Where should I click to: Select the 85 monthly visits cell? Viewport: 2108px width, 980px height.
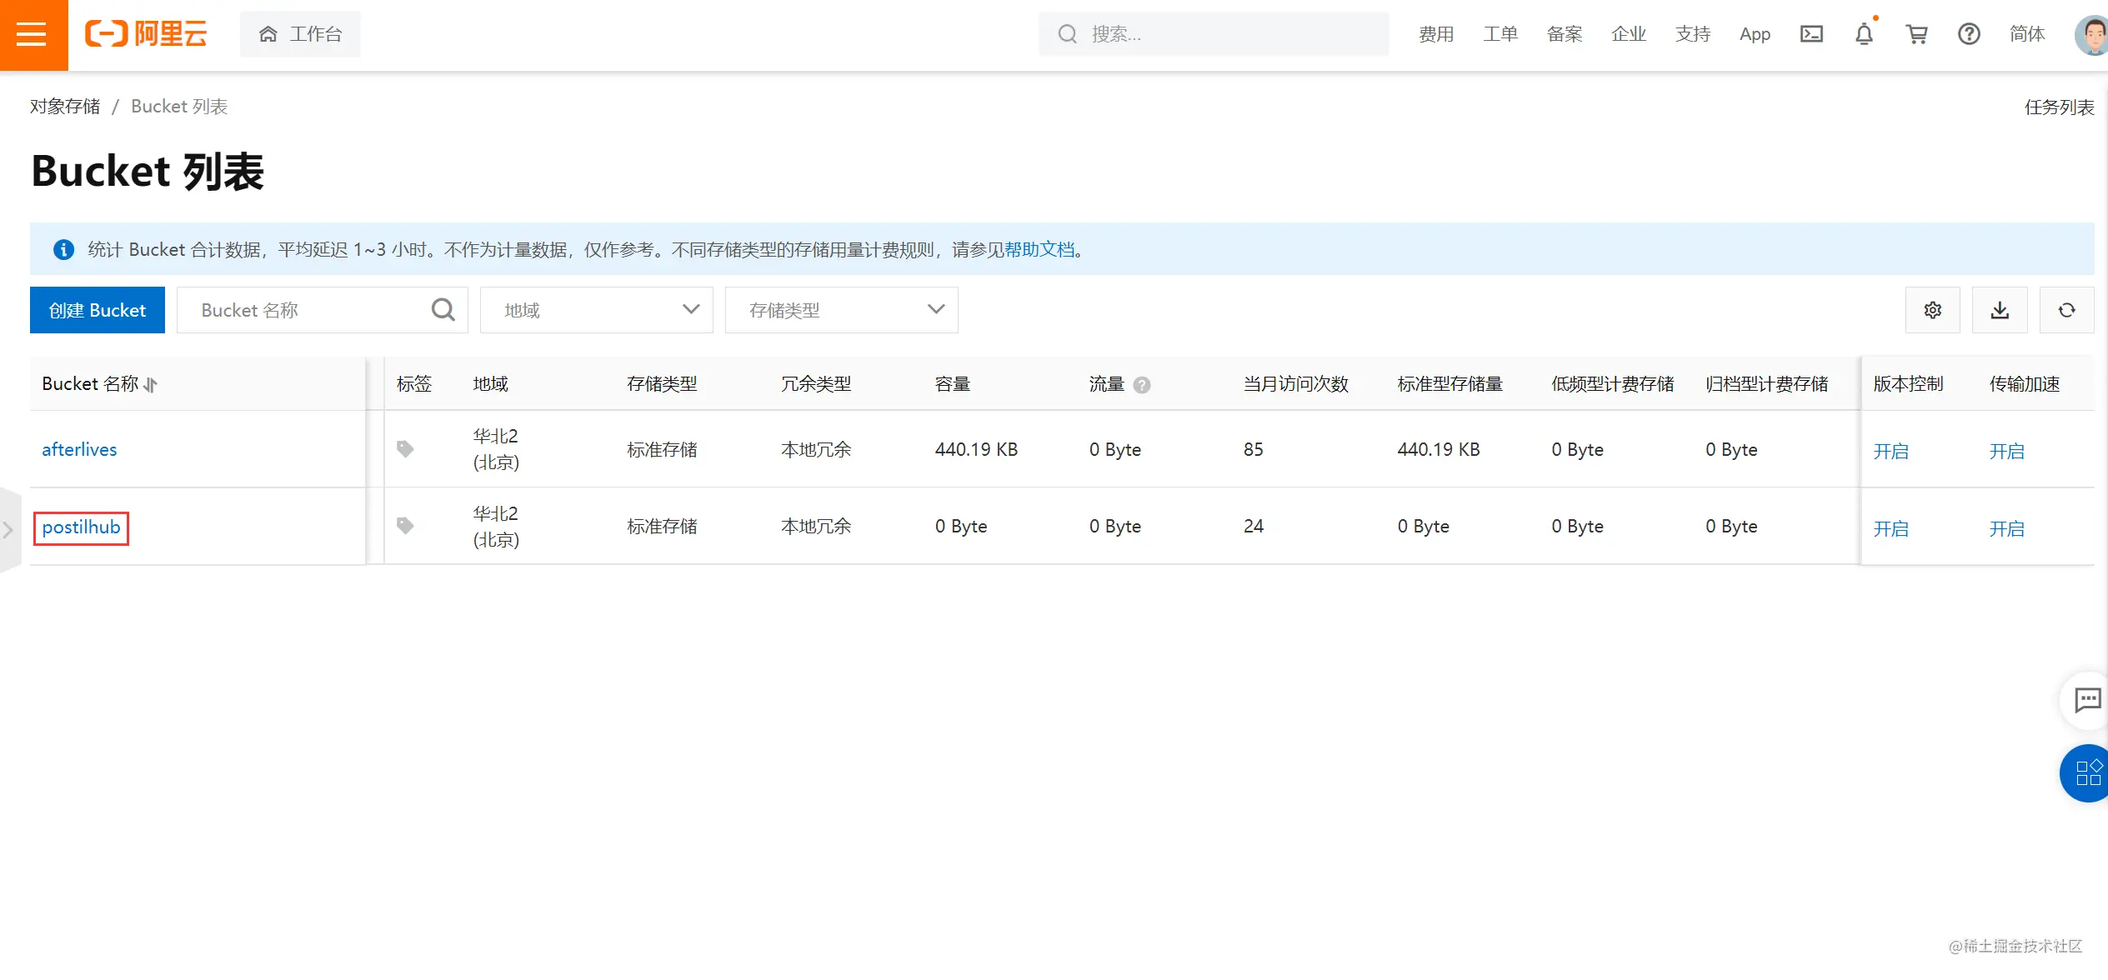[x=1253, y=450]
